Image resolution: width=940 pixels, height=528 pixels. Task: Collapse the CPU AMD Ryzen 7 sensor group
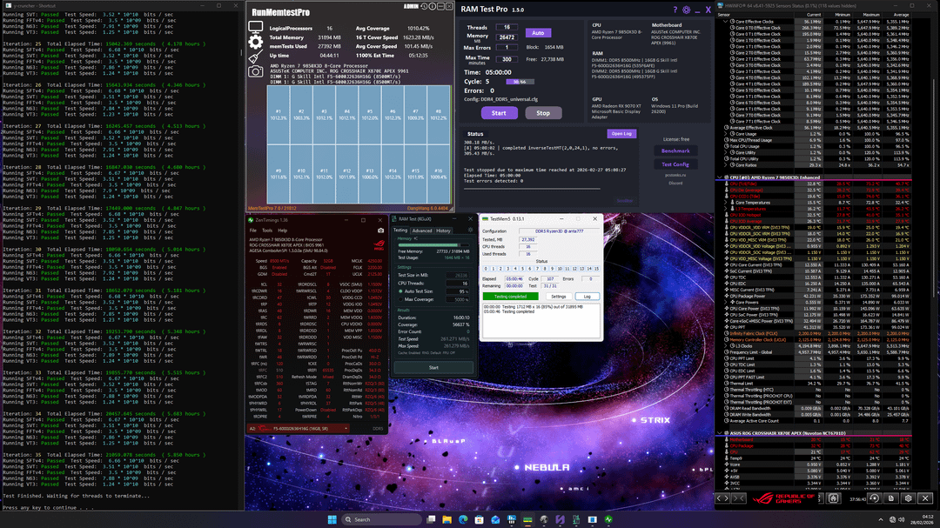point(721,177)
